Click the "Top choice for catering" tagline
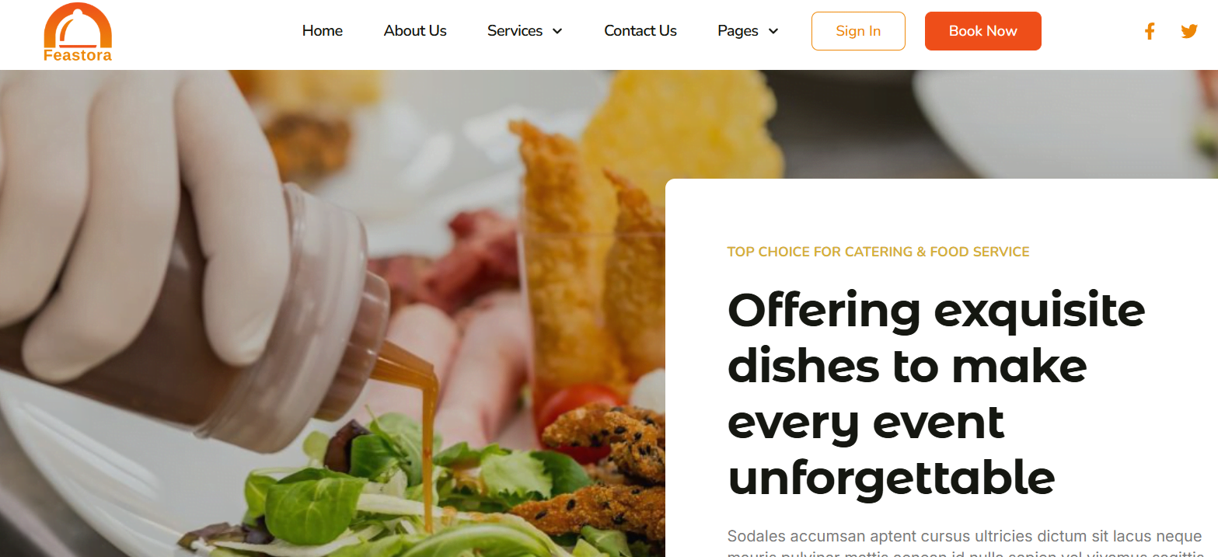Image resolution: width=1218 pixels, height=557 pixels. pos(878,252)
